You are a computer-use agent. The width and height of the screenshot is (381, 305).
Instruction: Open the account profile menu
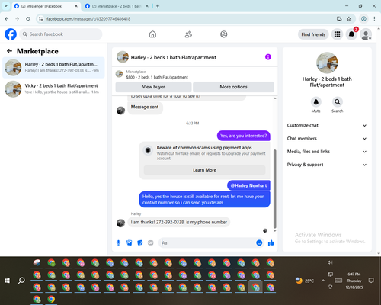click(x=366, y=34)
